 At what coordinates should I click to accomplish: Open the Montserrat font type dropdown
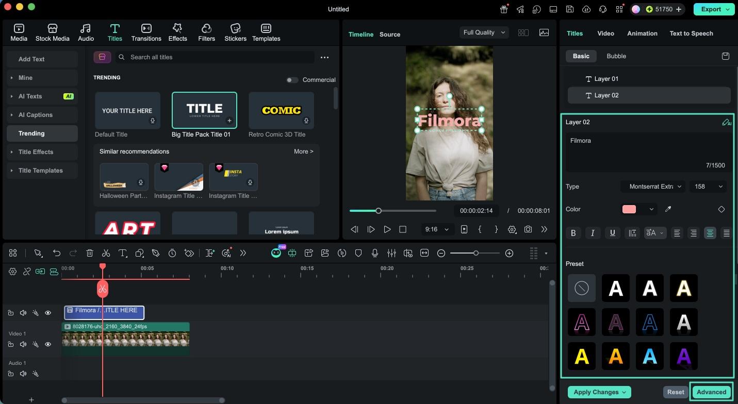(x=653, y=187)
